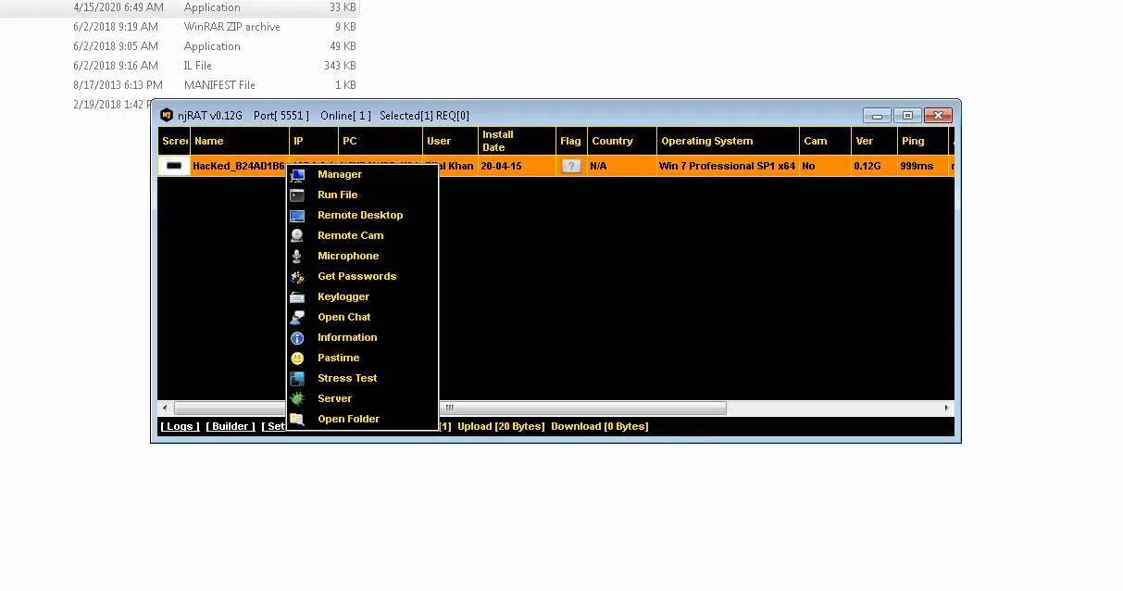Click the Ping column header

click(913, 142)
